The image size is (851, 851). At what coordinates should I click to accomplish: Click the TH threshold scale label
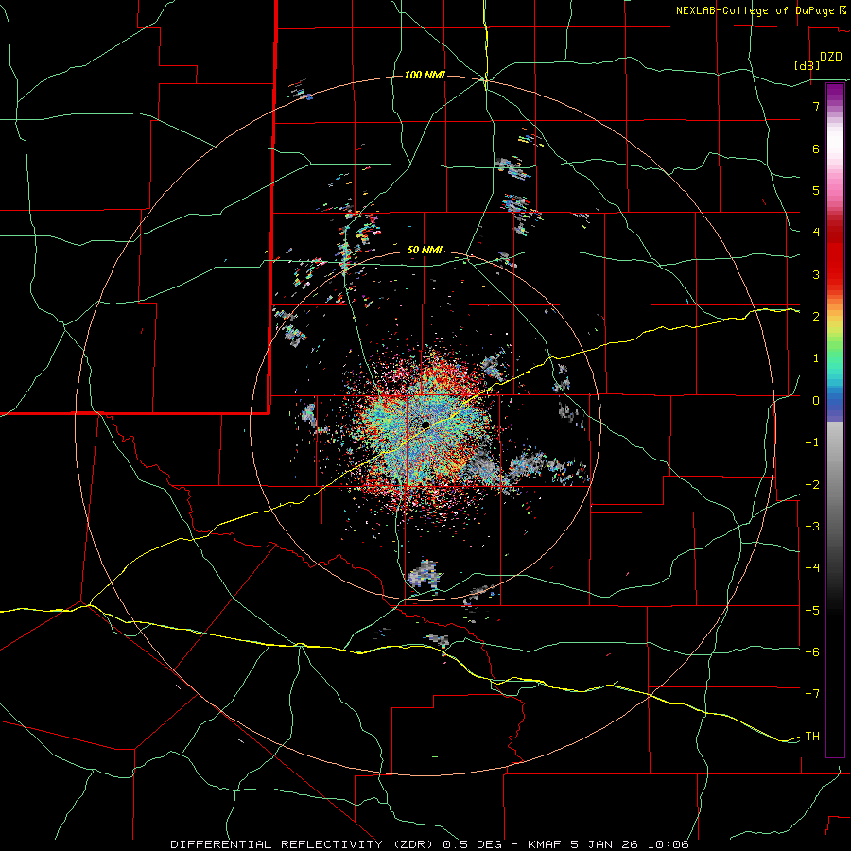click(812, 737)
